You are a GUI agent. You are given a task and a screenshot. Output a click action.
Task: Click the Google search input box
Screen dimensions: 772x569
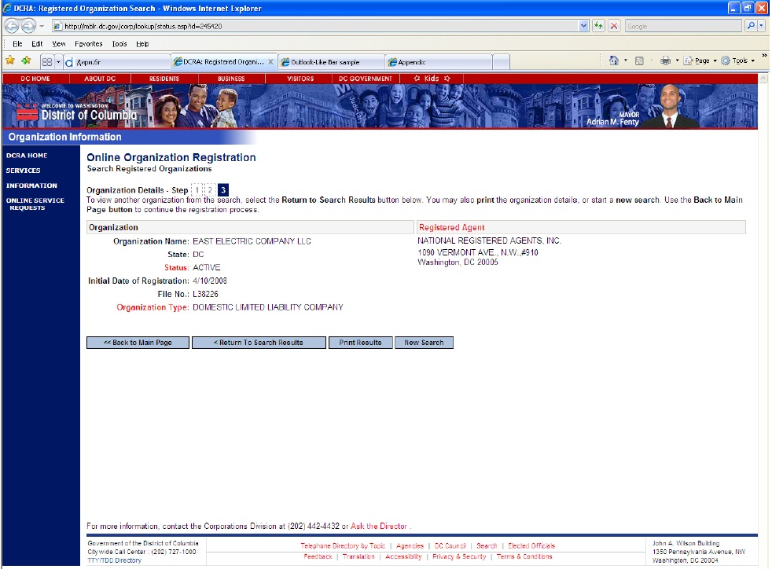click(683, 26)
